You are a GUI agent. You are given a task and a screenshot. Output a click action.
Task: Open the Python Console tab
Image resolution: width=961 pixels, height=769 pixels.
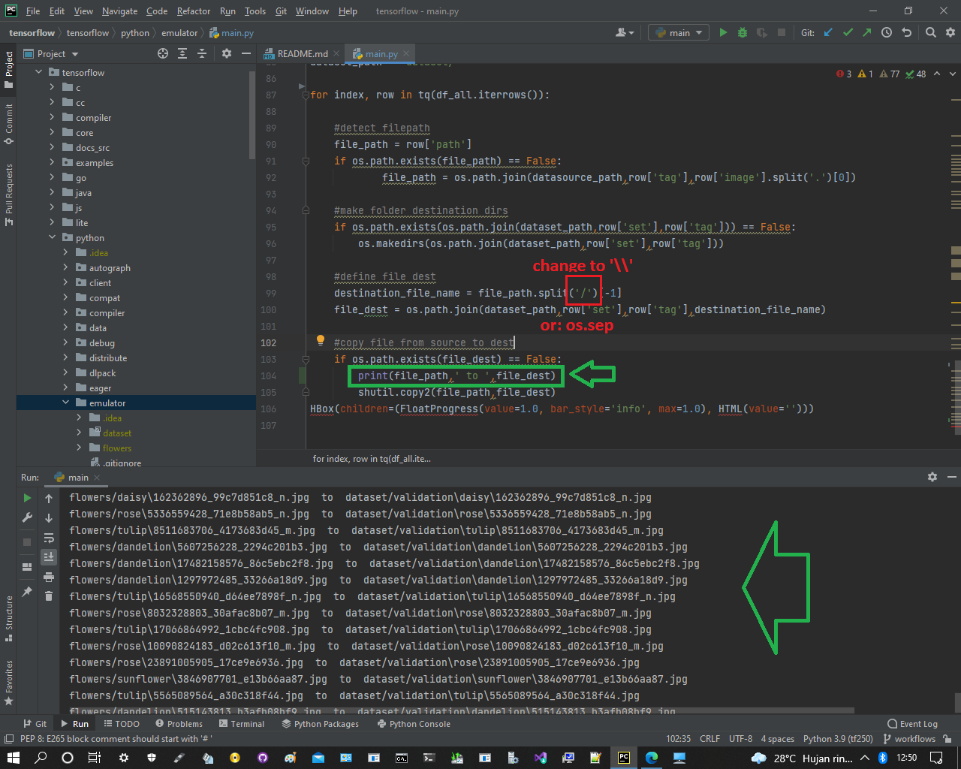414,724
